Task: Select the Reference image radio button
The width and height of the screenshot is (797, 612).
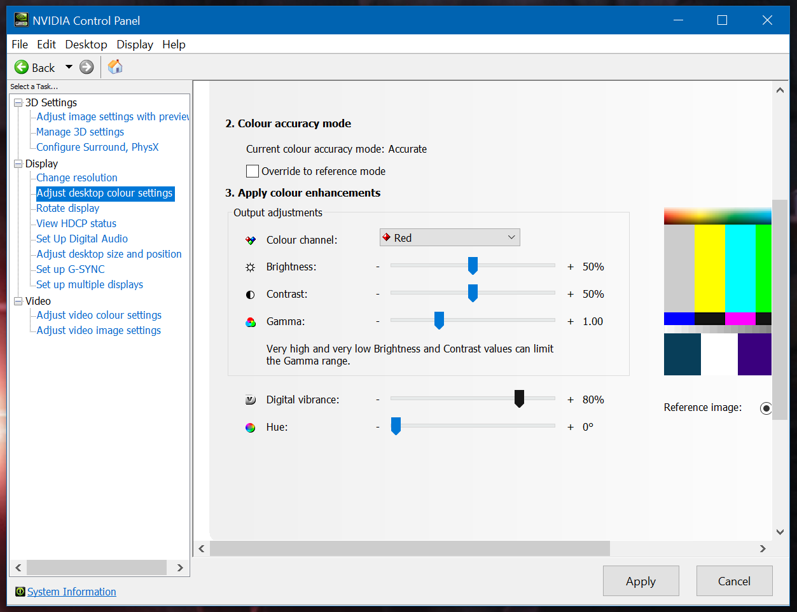Action: (x=766, y=408)
